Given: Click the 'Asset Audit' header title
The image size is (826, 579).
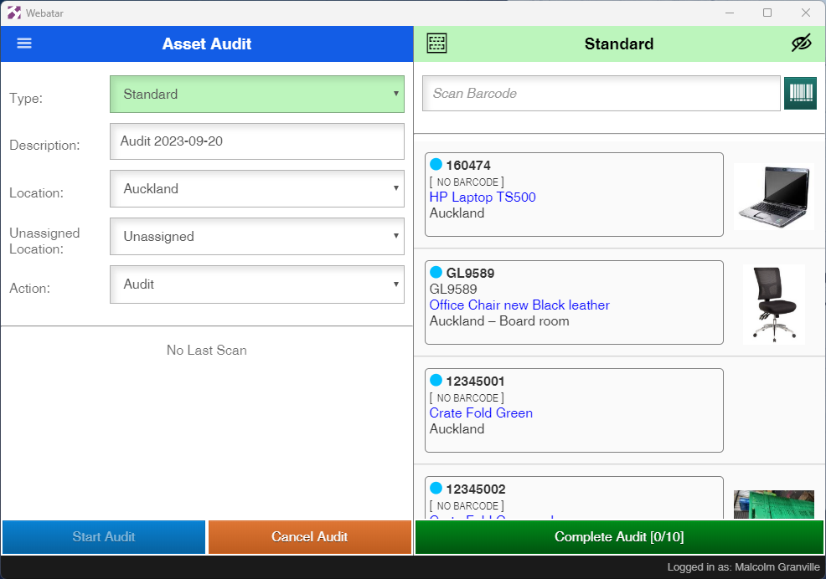Looking at the screenshot, I should point(206,44).
